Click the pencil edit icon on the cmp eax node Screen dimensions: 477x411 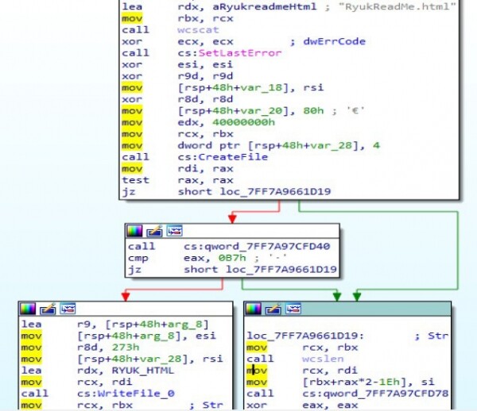click(x=154, y=232)
